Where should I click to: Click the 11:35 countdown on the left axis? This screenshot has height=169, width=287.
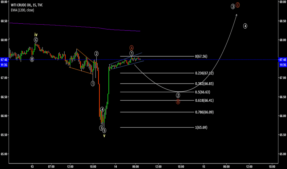click(x=4, y=65)
